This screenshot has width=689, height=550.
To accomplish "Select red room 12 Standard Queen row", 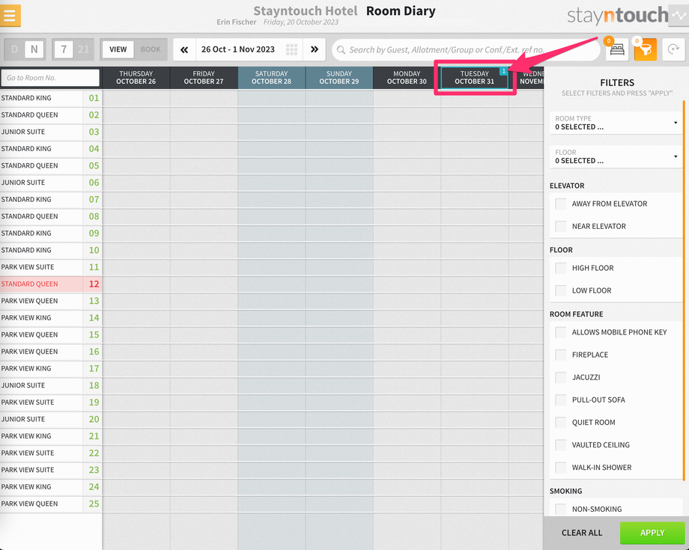I will pos(51,284).
